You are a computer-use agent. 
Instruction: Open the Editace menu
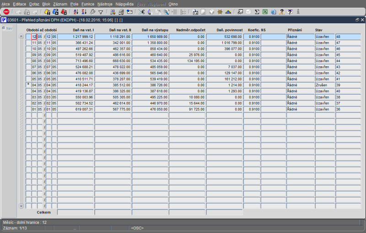click(x=19, y=4)
